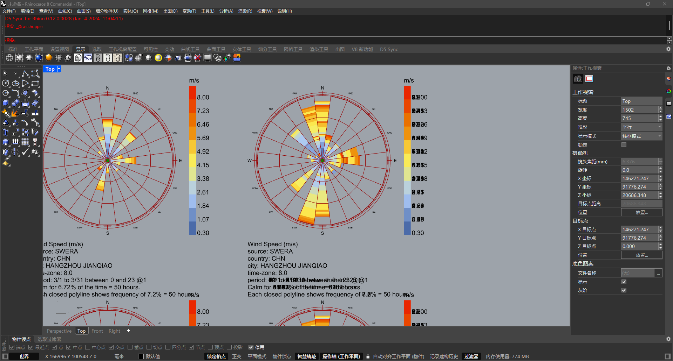This screenshot has height=361, width=673.
Task: Uncheck the 停用 checkbox
Action: [x=251, y=347]
